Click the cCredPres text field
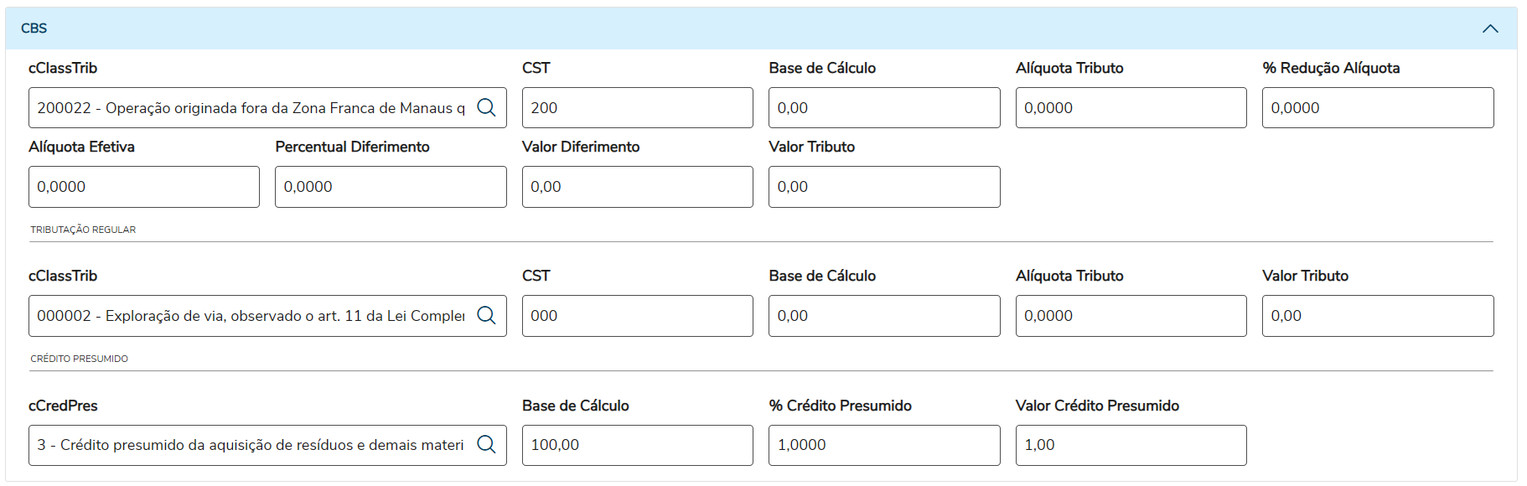The width and height of the screenshot is (1527, 486). 250,445
